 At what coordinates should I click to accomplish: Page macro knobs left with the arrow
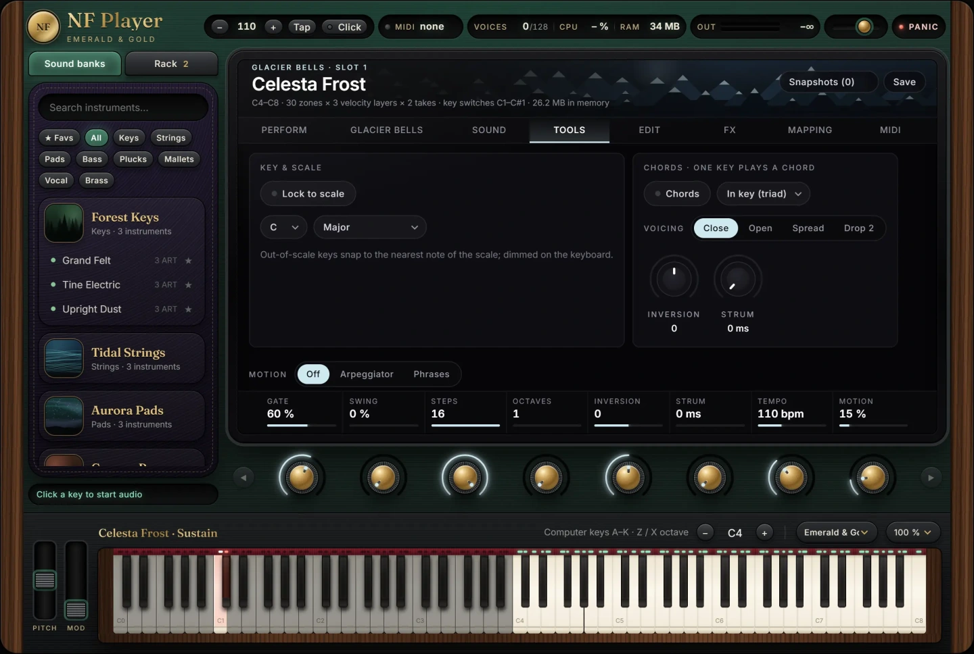243,478
